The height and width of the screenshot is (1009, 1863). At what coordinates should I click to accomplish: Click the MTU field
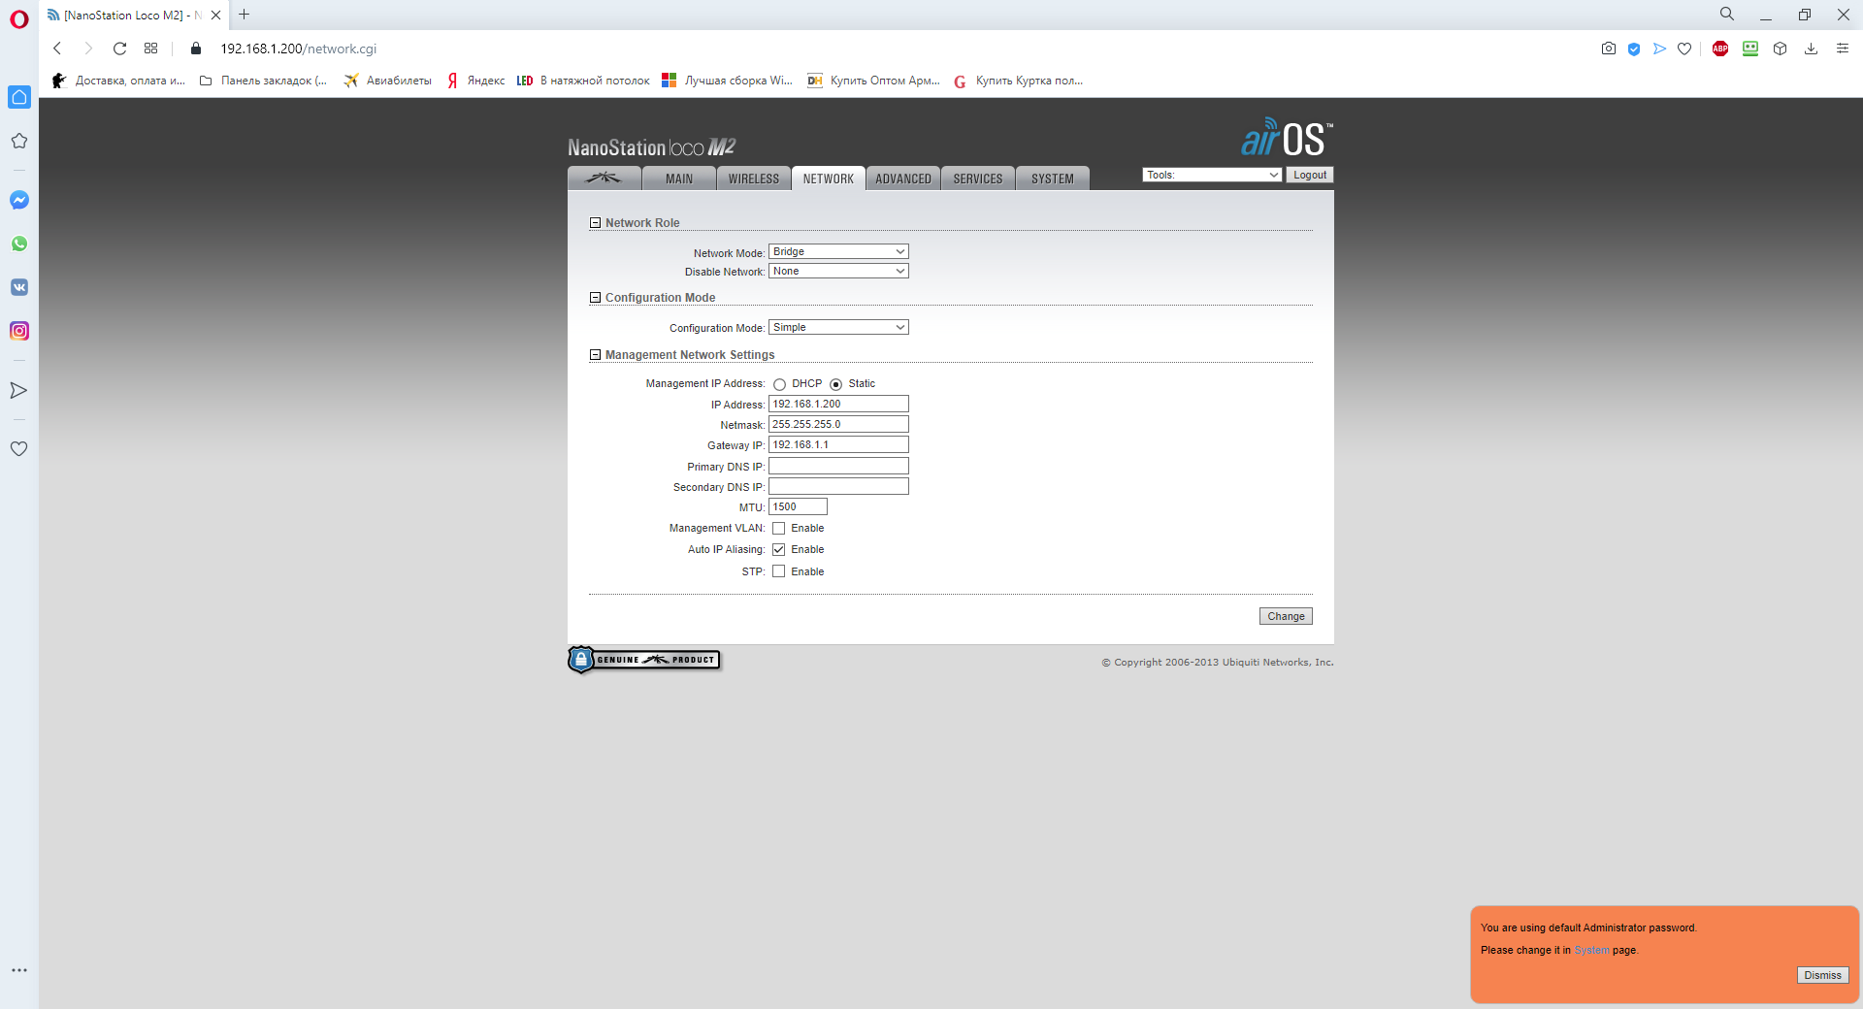click(x=798, y=506)
